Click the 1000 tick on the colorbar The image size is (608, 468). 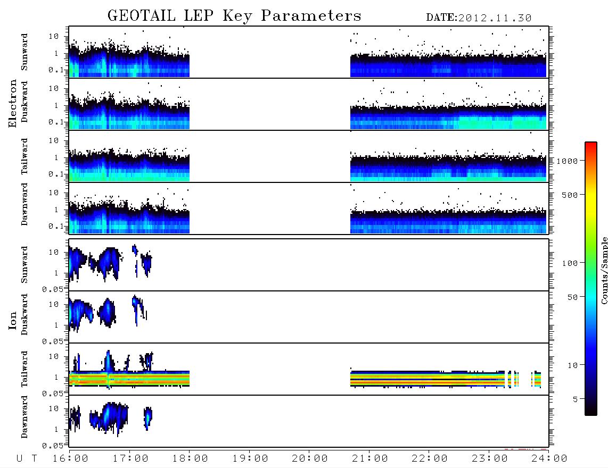(x=567, y=161)
